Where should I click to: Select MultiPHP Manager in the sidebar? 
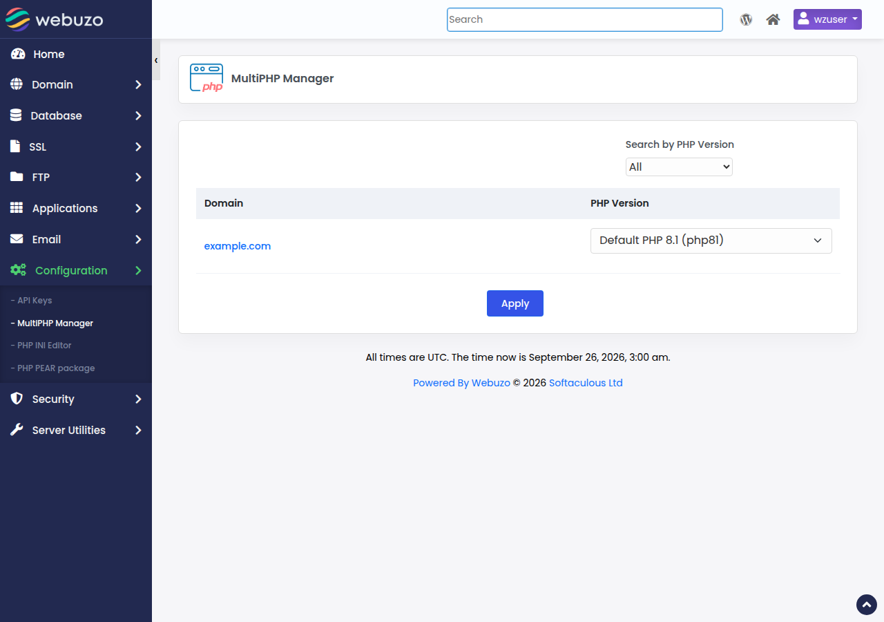[52, 323]
